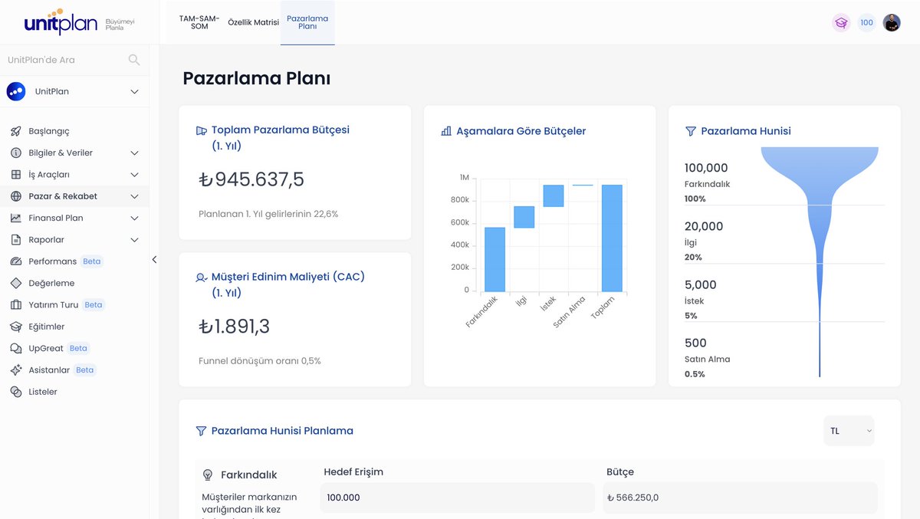Click the Başlangıç rocket icon
Viewport: 920px width, 519px height.
[x=16, y=131]
